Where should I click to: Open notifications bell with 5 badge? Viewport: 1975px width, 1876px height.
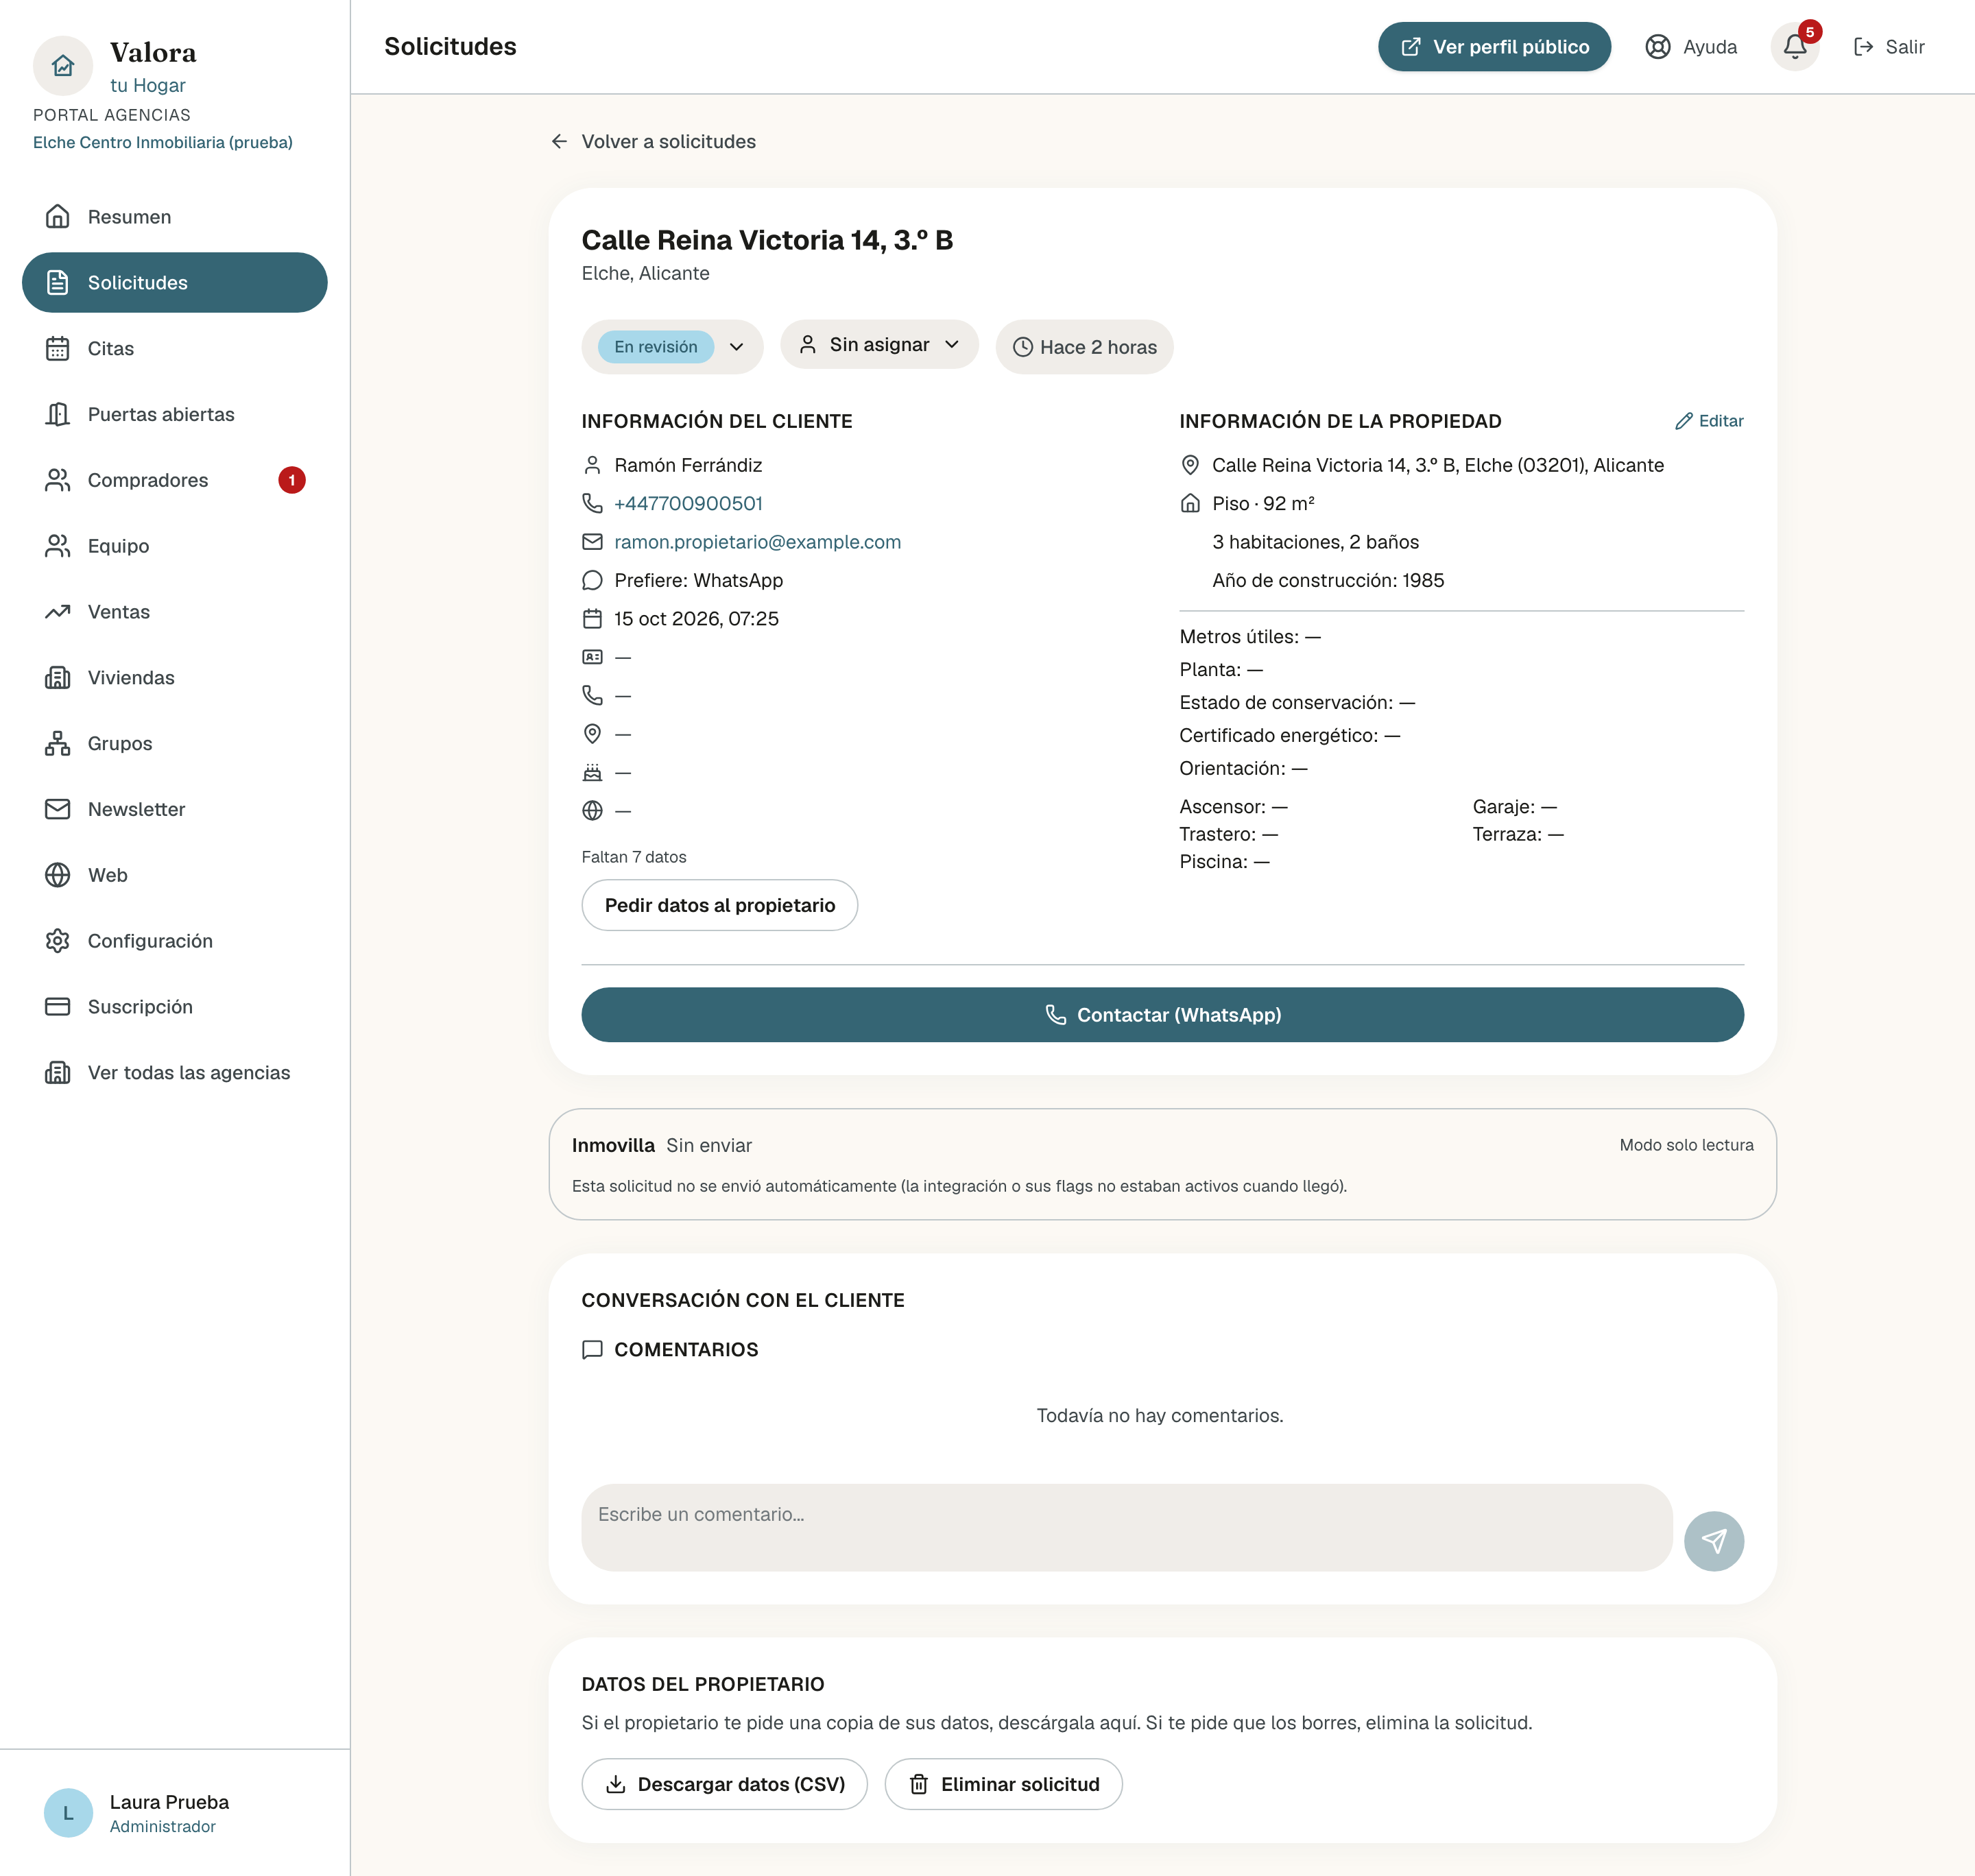coord(1795,47)
